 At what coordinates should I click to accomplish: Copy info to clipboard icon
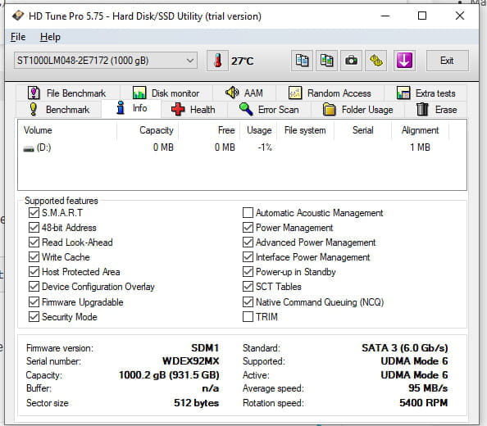(x=302, y=61)
